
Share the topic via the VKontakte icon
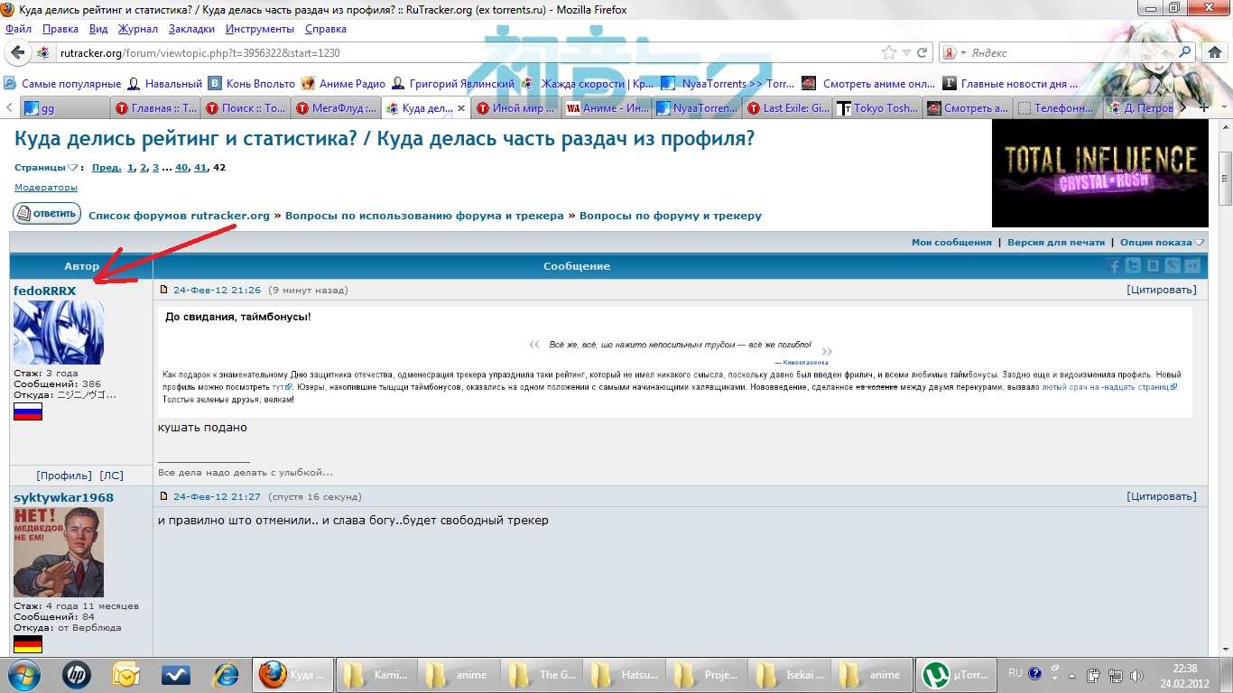(x=1153, y=265)
